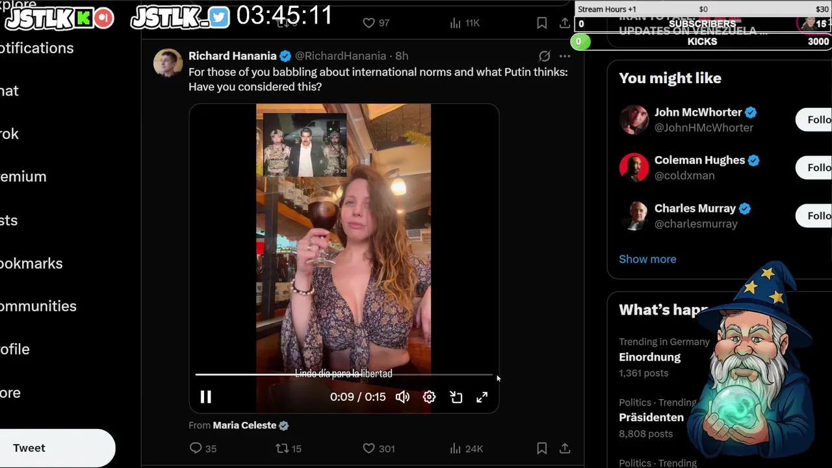Open the Präsidenten trending topic

point(651,417)
